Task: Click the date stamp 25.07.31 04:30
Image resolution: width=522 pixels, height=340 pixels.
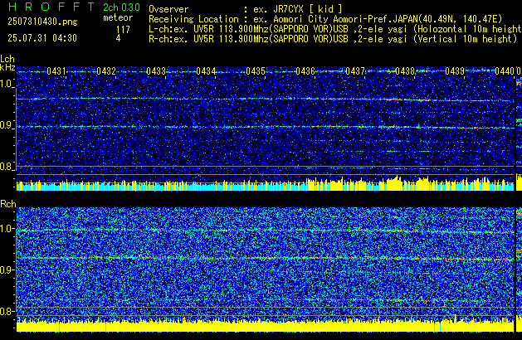Action: [x=42, y=38]
